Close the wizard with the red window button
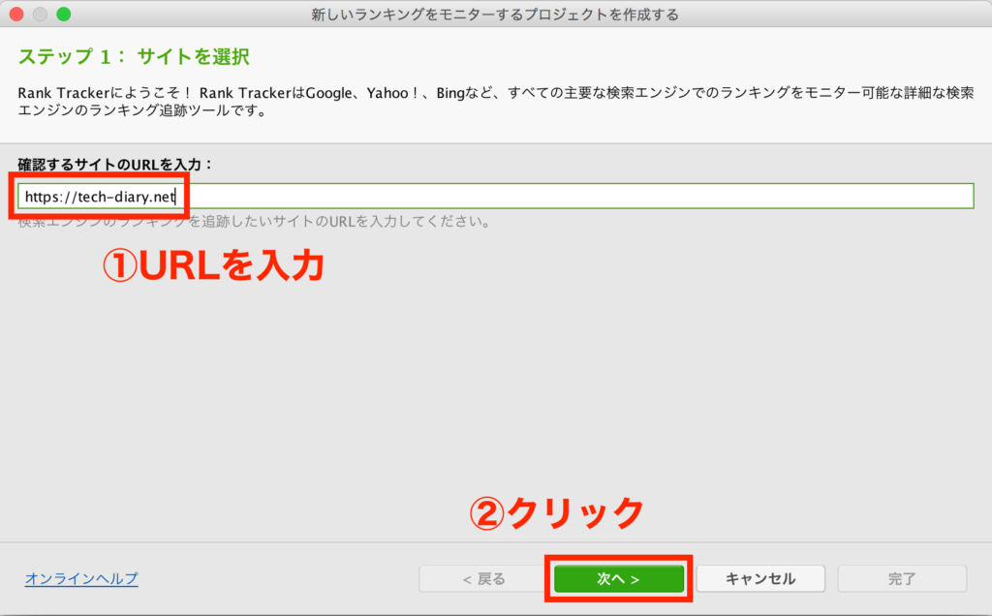Image resolution: width=992 pixels, height=616 pixels. 16,14
